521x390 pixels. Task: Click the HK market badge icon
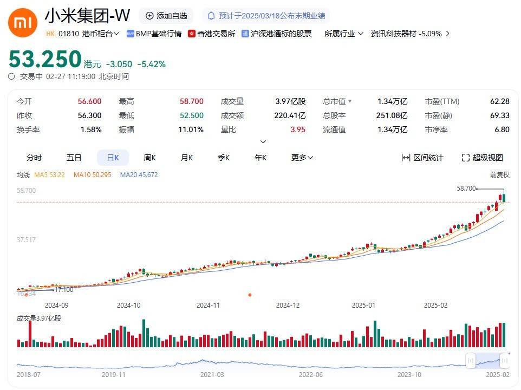(50, 34)
